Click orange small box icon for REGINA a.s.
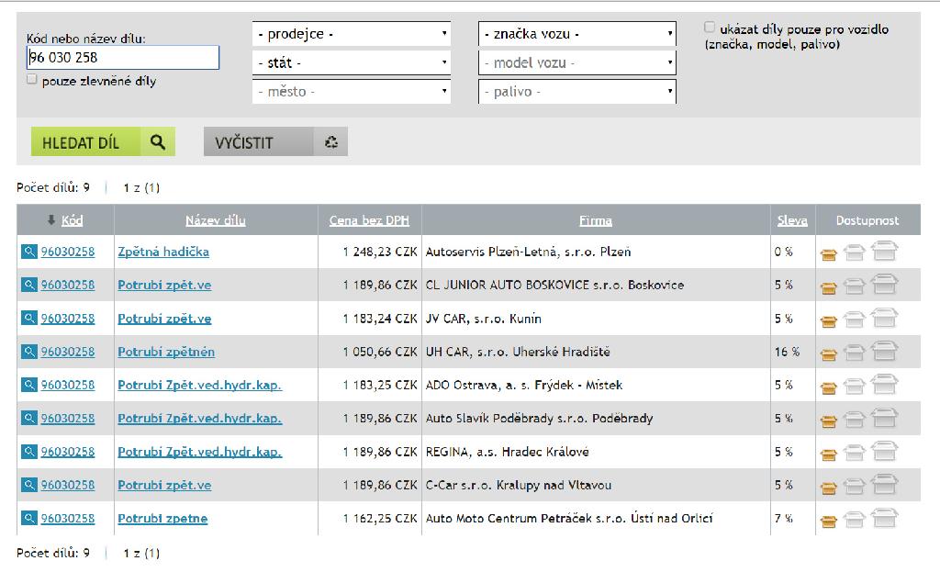940x572 pixels. click(829, 454)
